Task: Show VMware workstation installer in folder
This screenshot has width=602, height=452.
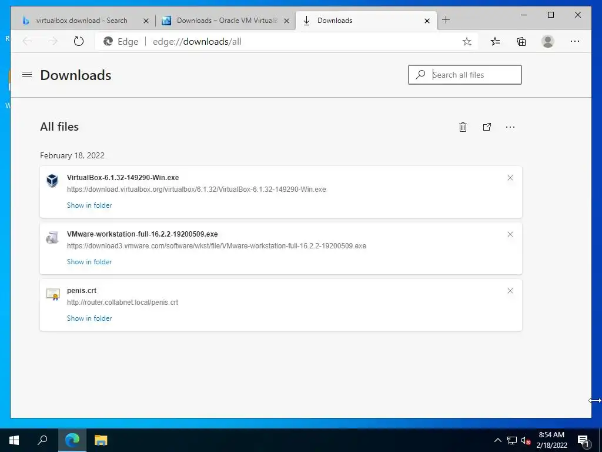Action: pyautogui.click(x=89, y=262)
